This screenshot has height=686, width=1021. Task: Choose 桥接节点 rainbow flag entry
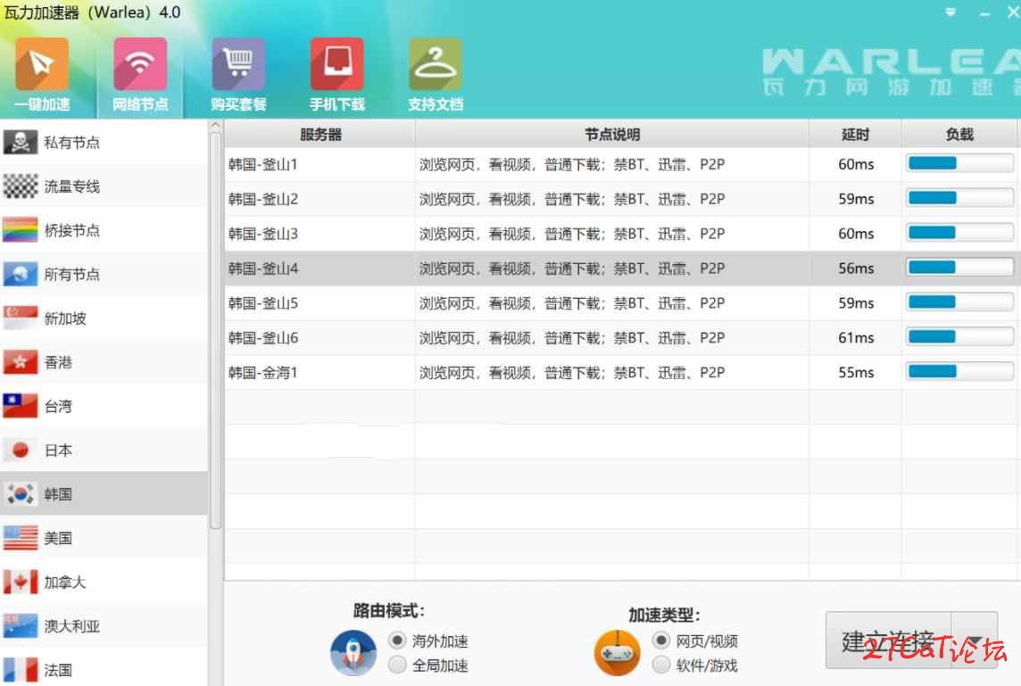pos(104,230)
